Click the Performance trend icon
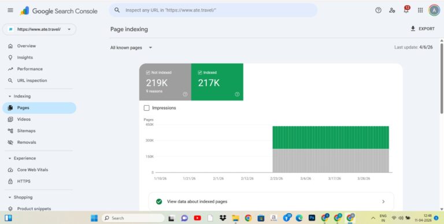The image size is (444, 224). [10, 69]
